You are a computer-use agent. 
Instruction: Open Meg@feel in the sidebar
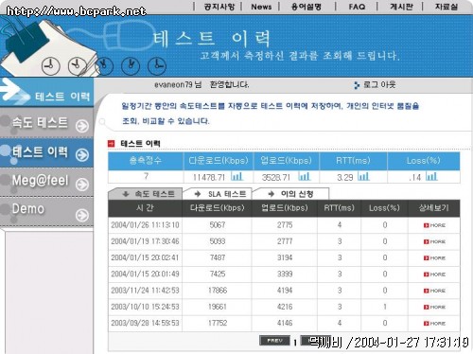point(40,181)
